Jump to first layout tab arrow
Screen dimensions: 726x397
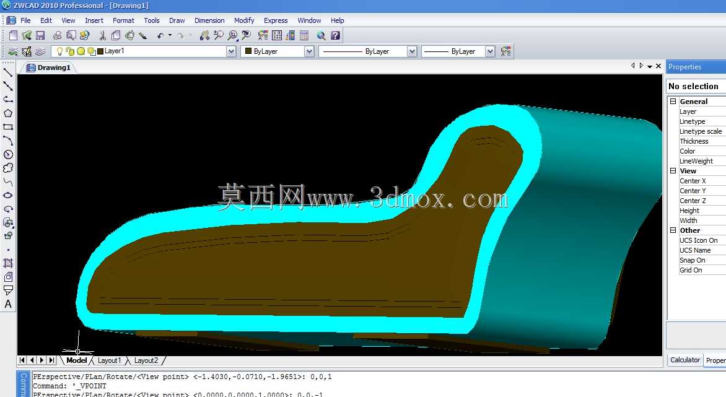point(22,360)
